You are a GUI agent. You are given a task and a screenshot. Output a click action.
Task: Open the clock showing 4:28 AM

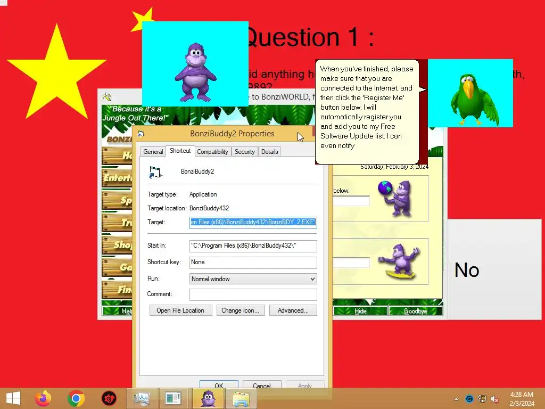click(522, 399)
